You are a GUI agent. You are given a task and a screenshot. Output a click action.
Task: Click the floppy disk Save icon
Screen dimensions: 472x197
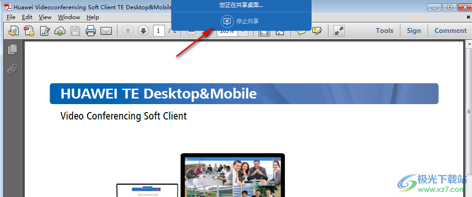pos(75,31)
